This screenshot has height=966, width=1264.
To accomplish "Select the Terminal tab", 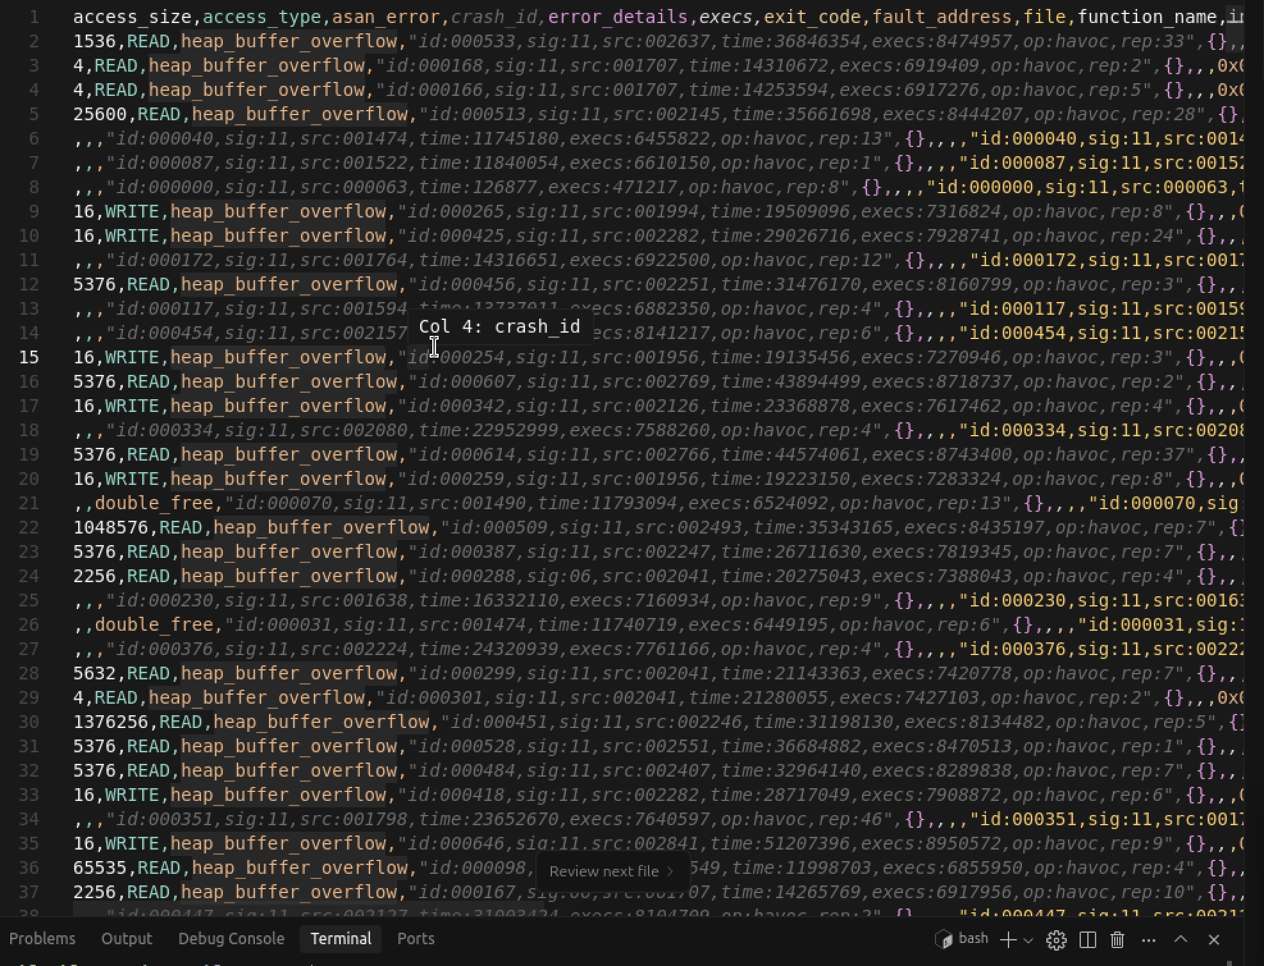I will (341, 938).
